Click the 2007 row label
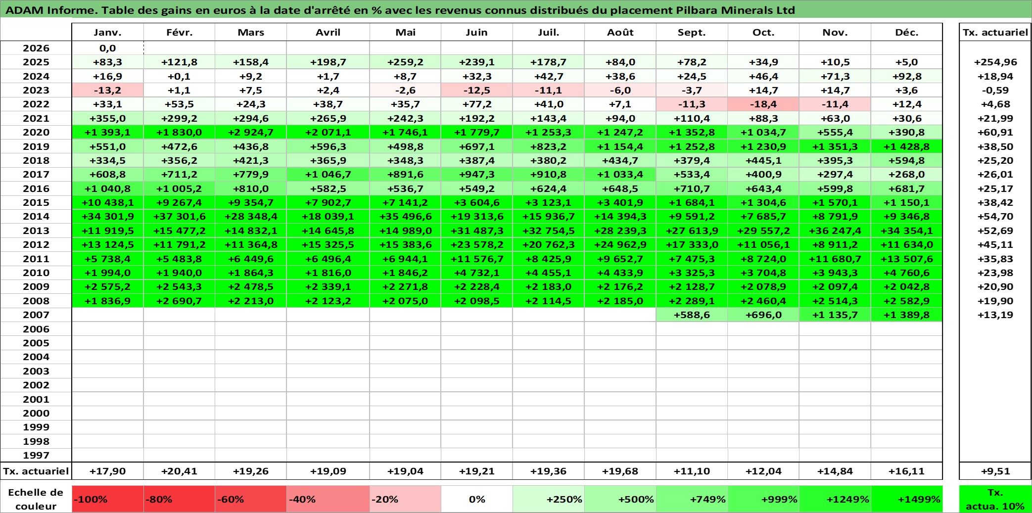The height and width of the screenshot is (513, 1032). click(x=36, y=315)
